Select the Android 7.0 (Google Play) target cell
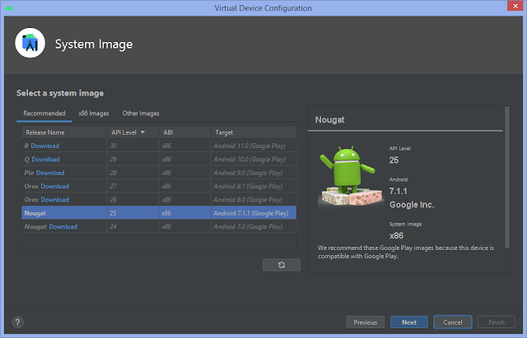This screenshot has height=338, width=527. pos(254,226)
